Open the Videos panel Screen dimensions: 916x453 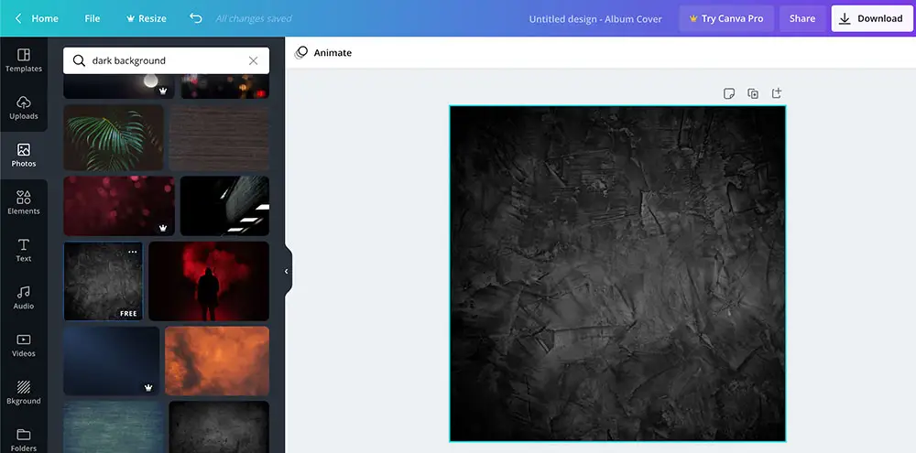(x=24, y=345)
